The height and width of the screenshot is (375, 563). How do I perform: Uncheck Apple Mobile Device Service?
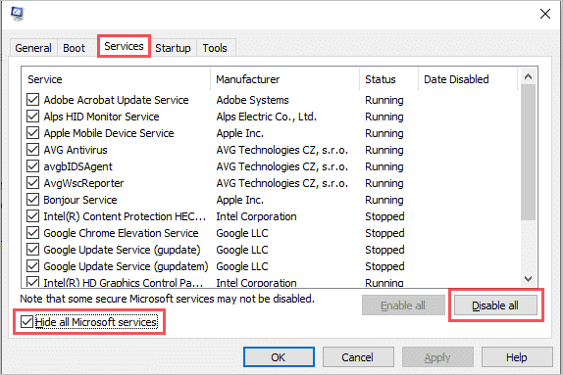click(32, 133)
